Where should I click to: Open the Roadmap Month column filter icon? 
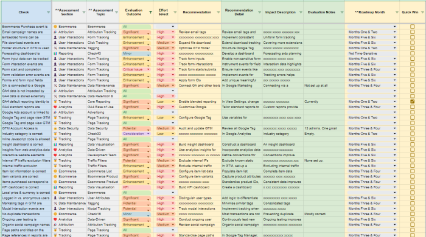397,12
